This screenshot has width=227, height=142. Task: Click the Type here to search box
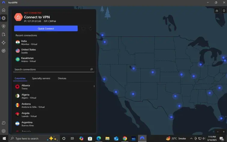[x=34, y=138]
